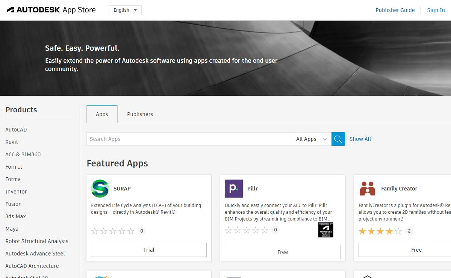
Task: Click the Products heading
Action: pyautogui.click(x=21, y=110)
